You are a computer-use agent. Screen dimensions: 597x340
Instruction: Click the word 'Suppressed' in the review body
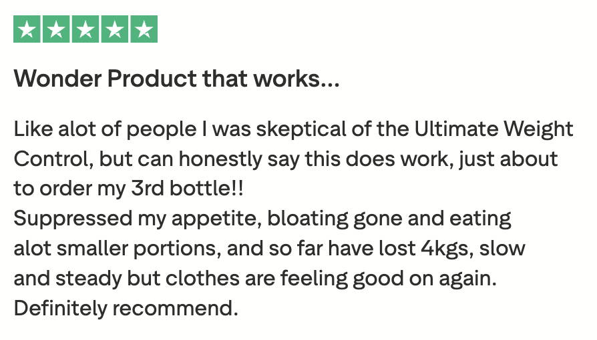click(73, 219)
